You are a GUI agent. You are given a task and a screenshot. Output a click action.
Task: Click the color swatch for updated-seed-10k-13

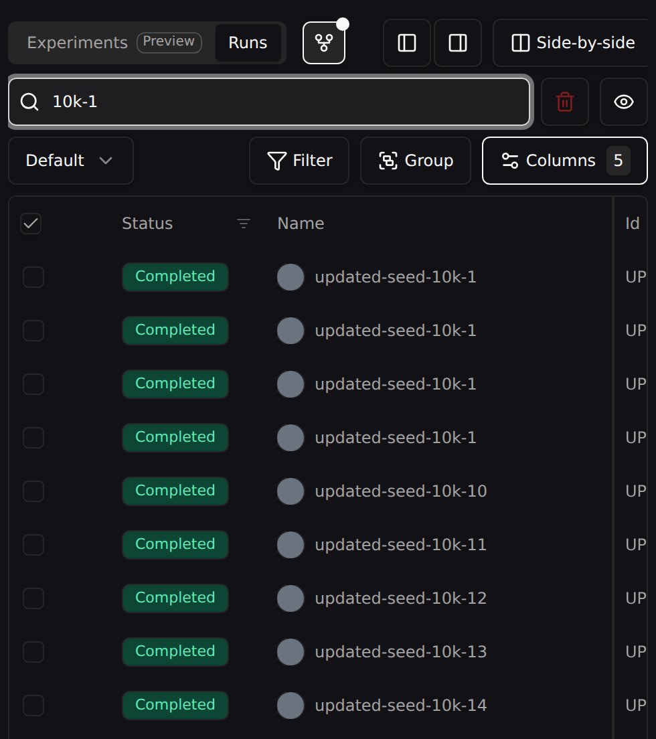(x=291, y=652)
